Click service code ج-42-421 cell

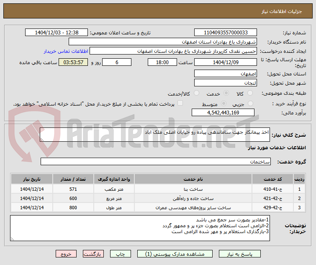tap(272, 198)
